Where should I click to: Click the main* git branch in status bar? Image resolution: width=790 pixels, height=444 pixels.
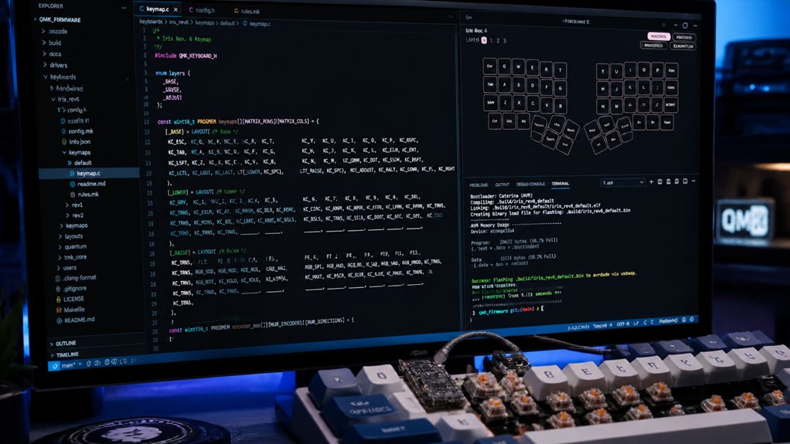tap(68, 365)
